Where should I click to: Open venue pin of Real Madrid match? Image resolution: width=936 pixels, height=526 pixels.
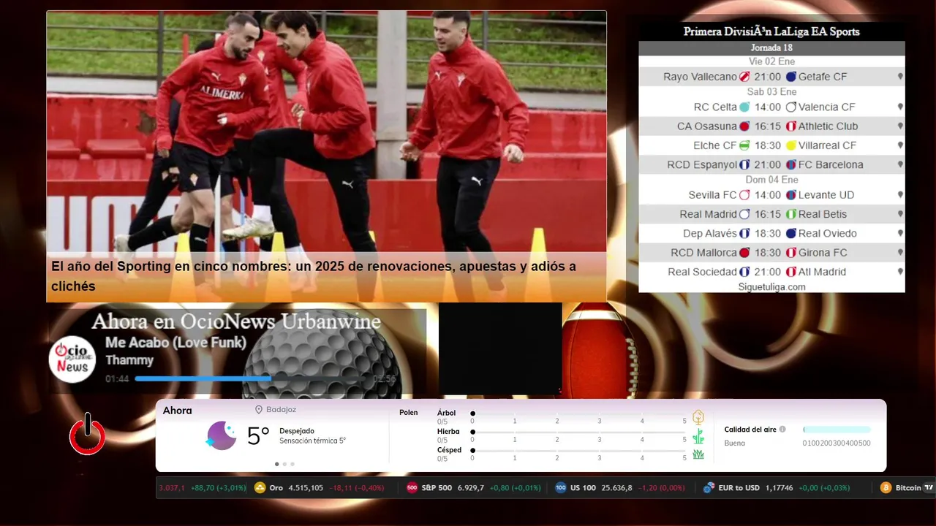coord(900,214)
